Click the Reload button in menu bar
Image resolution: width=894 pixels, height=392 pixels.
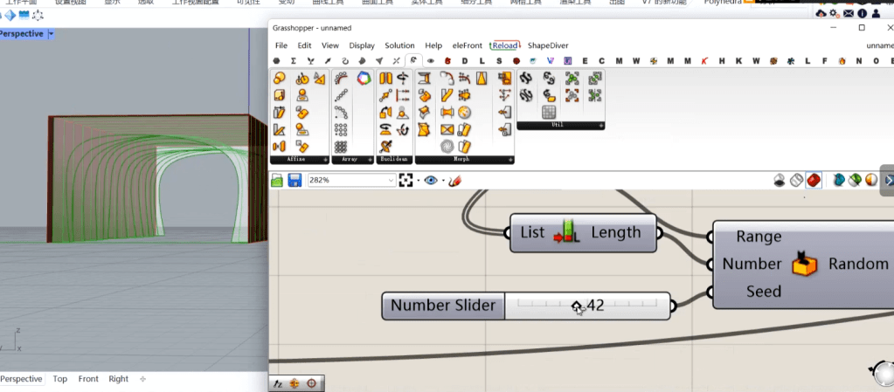click(x=504, y=45)
